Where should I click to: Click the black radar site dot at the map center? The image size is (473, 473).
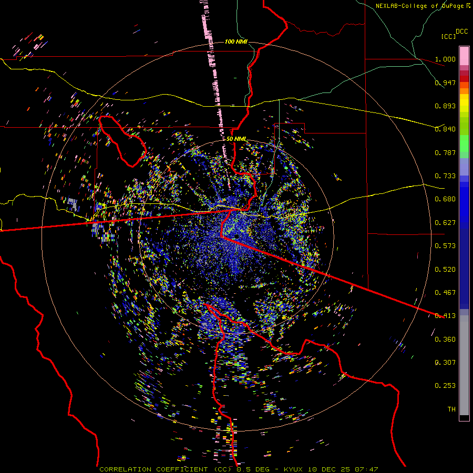tap(237, 235)
